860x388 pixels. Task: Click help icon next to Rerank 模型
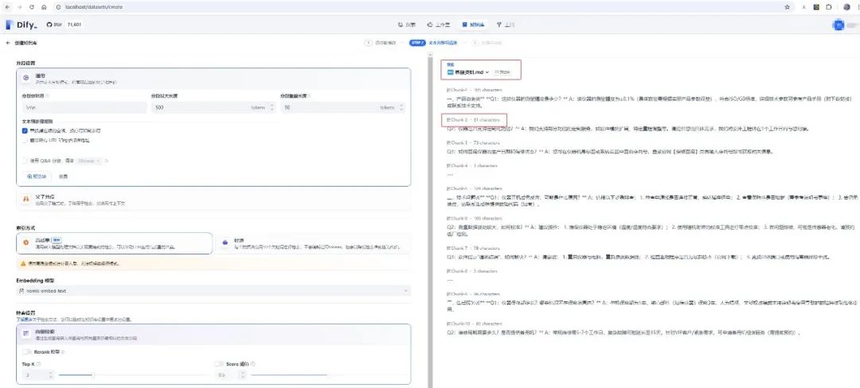[x=62, y=351]
